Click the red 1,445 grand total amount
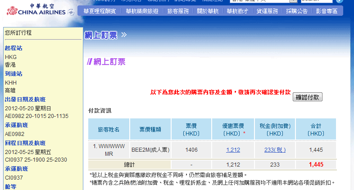Viewport: 354px width, 190px height. click(316, 164)
